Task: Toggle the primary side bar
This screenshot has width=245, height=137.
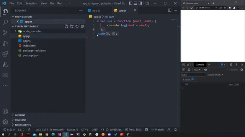Action: [131, 3]
